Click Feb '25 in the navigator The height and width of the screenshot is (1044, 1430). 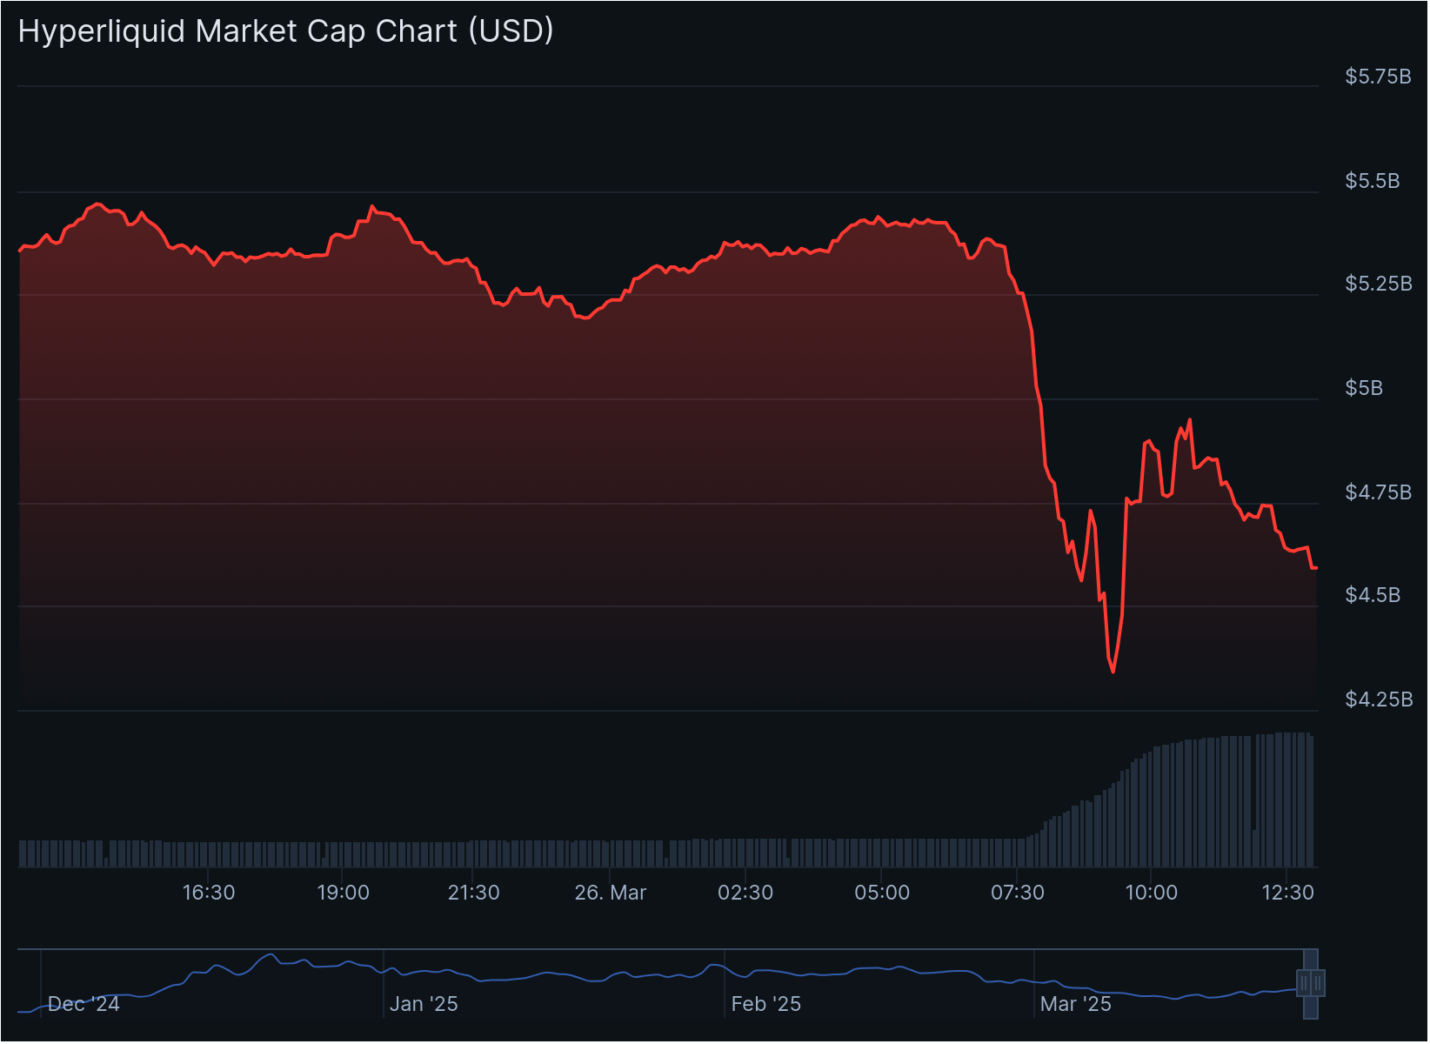765,1004
